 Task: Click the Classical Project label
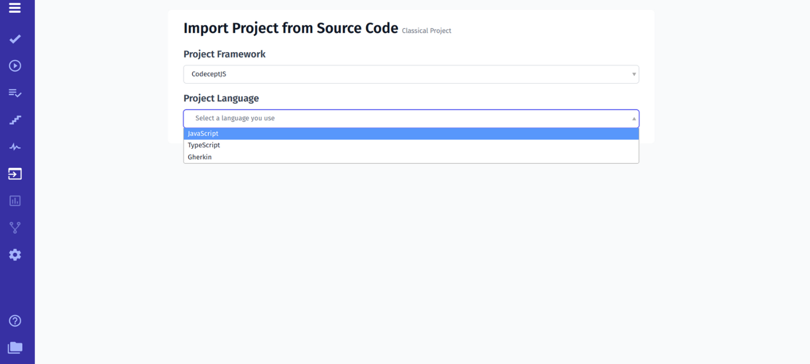coord(427,30)
